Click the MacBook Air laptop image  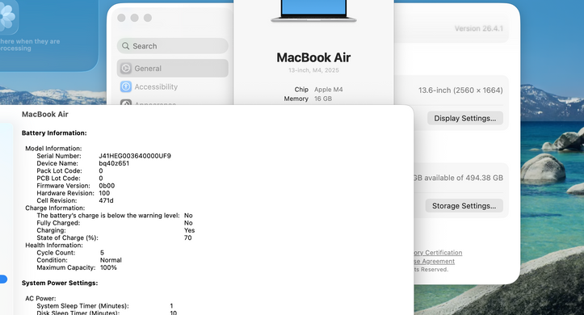pos(313,11)
